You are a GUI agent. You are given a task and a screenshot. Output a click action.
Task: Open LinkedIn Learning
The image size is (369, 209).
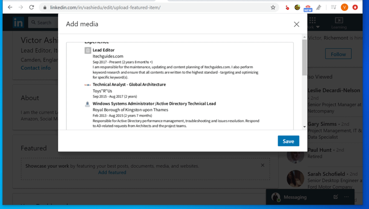pyautogui.click(x=339, y=23)
